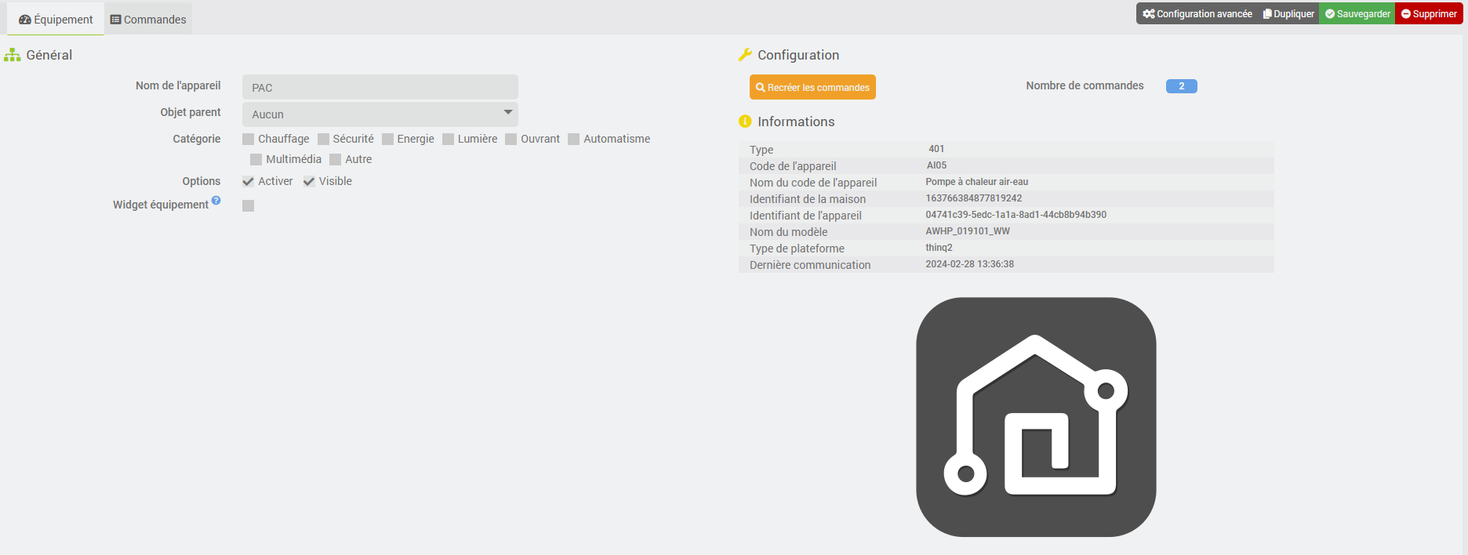Open Configuration avancée
Image resolution: width=1468 pixels, height=555 pixels.
click(1197, 13)
